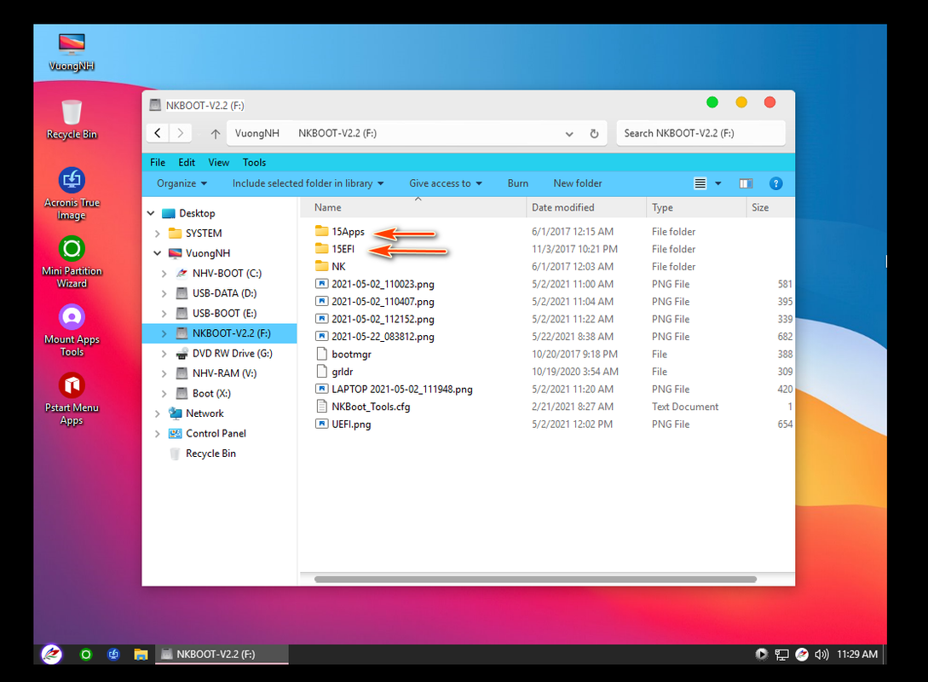Click the Start button on taskbar
The image size is (928, 682).
click(51, 654)
